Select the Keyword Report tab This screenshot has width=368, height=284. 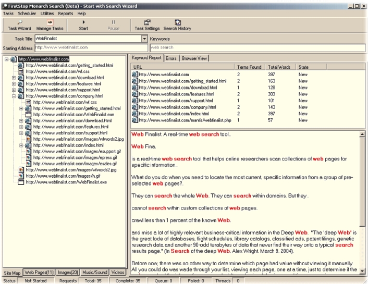point(146,58)
